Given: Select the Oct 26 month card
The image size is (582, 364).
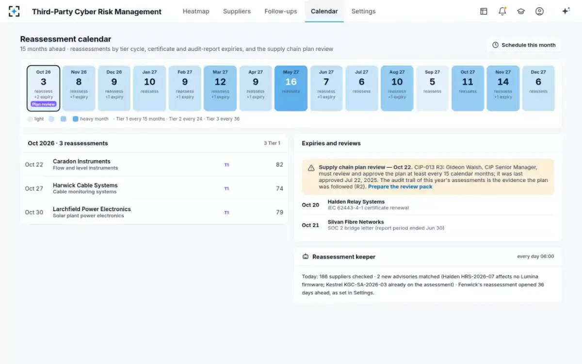Looking at the screenshot, I should click(44, 88).
